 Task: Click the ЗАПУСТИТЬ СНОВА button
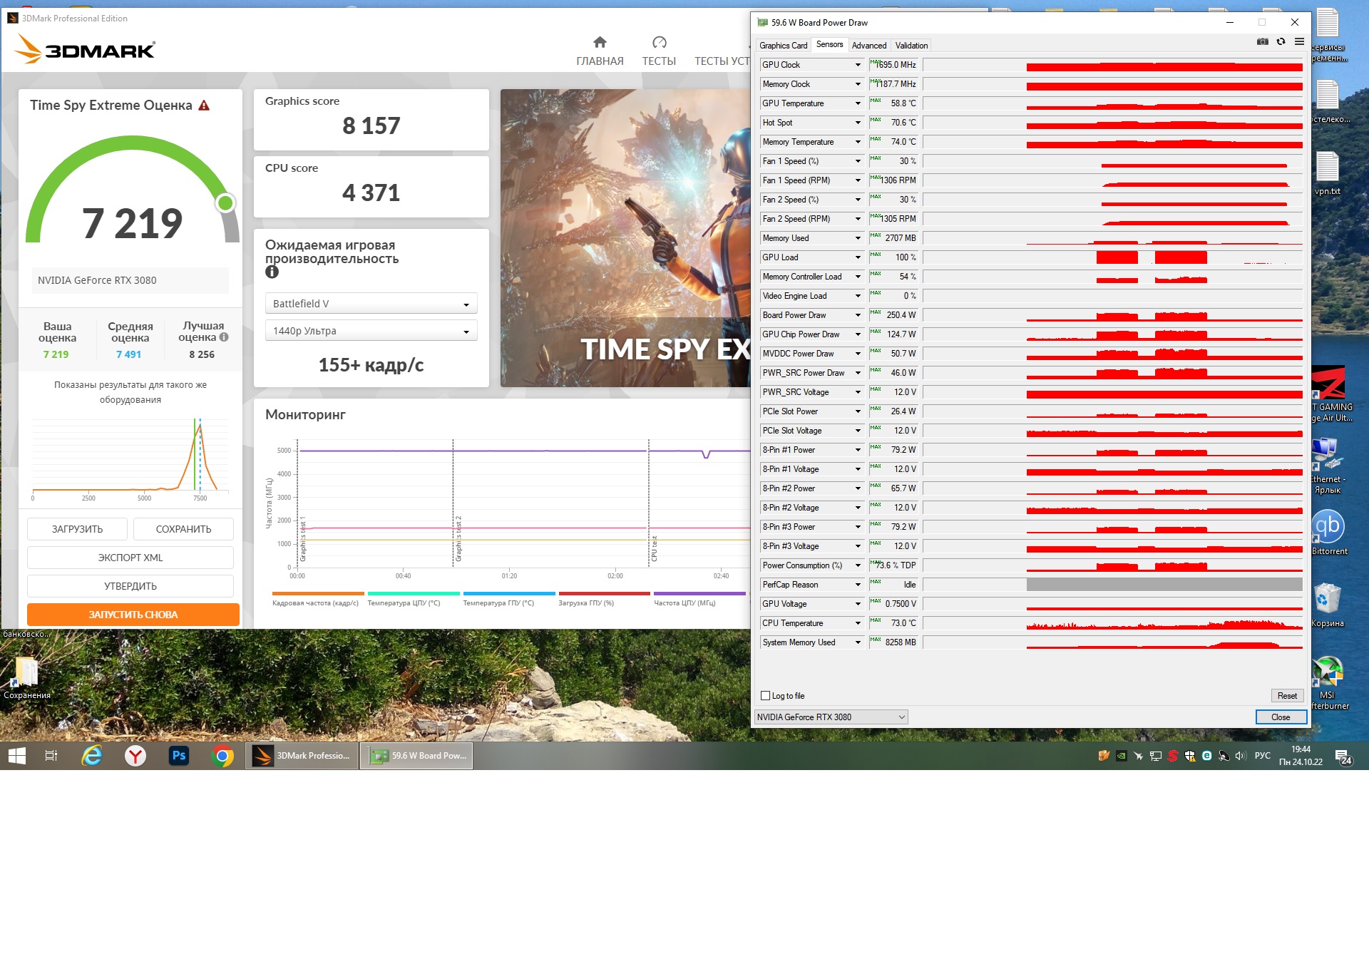click(133, 615)
